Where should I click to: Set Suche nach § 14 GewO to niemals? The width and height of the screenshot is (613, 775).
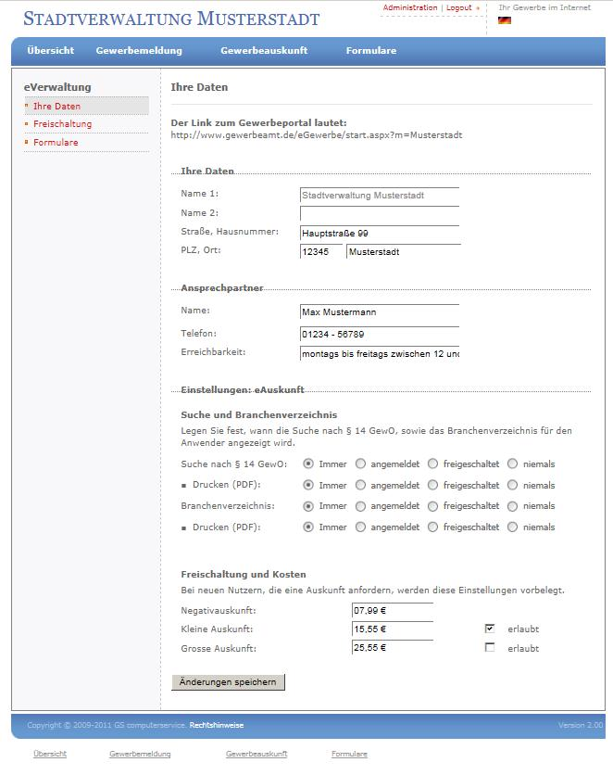pos(513,464)
